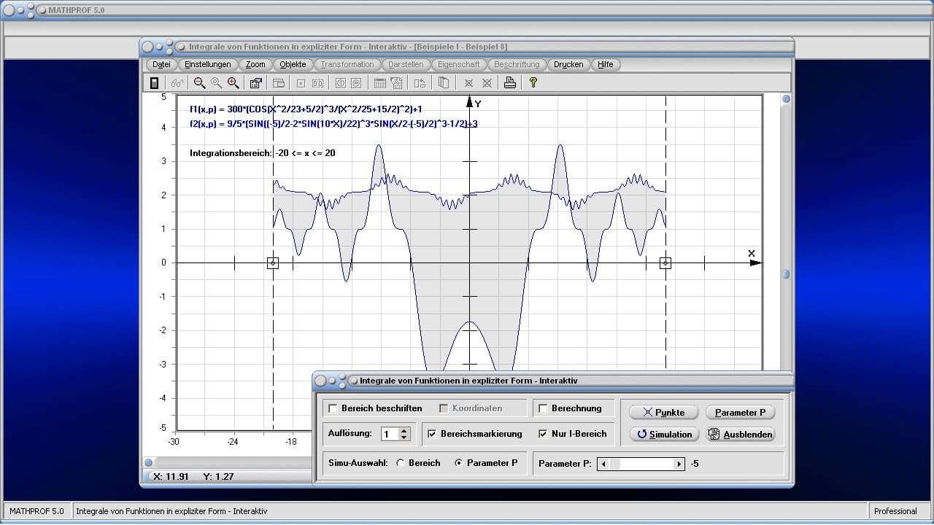Click the Professional status bar label
934x525 pixels.
tap(895, 511)
